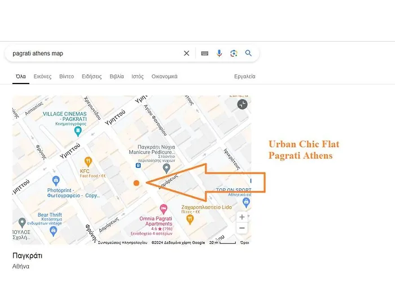This screenshot has height=282, width=395.
Task: Search by image with the camera lens icon
Action: click(x=234, y=54)
